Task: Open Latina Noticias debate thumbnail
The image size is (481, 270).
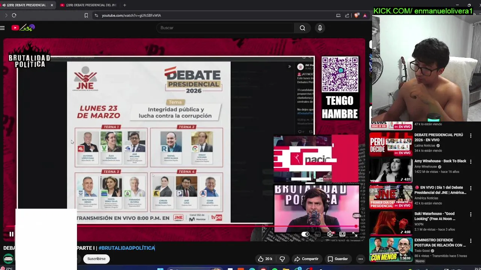Action: (x=391, y=144)
